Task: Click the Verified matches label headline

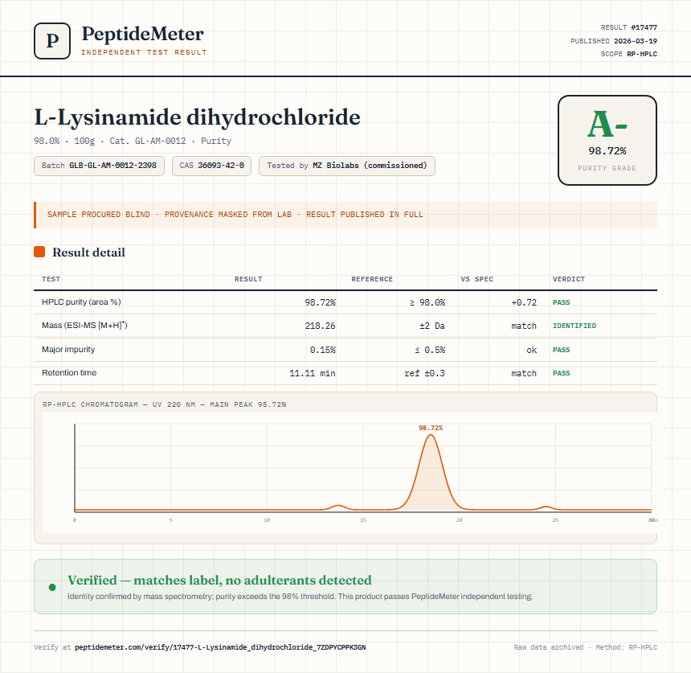Action: coord(219,580)
